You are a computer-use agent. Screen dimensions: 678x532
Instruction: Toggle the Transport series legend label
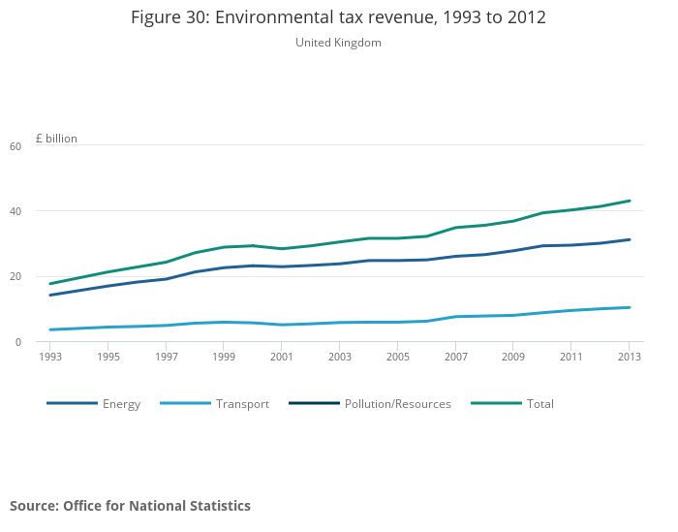pos(242,404)
